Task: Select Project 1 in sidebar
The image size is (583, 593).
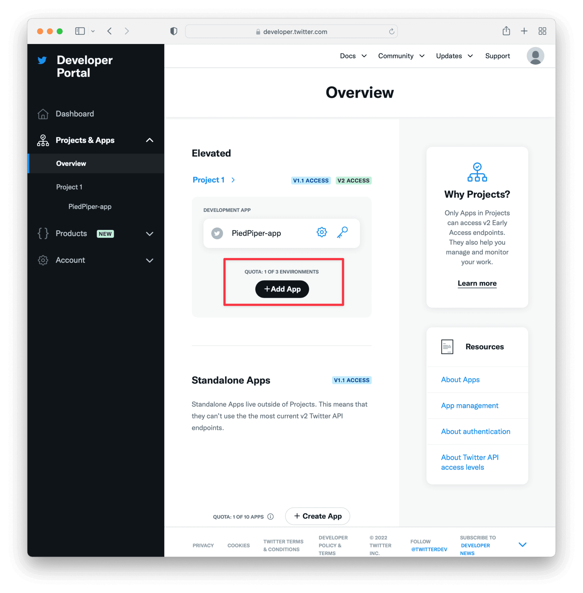Action: 69,187
